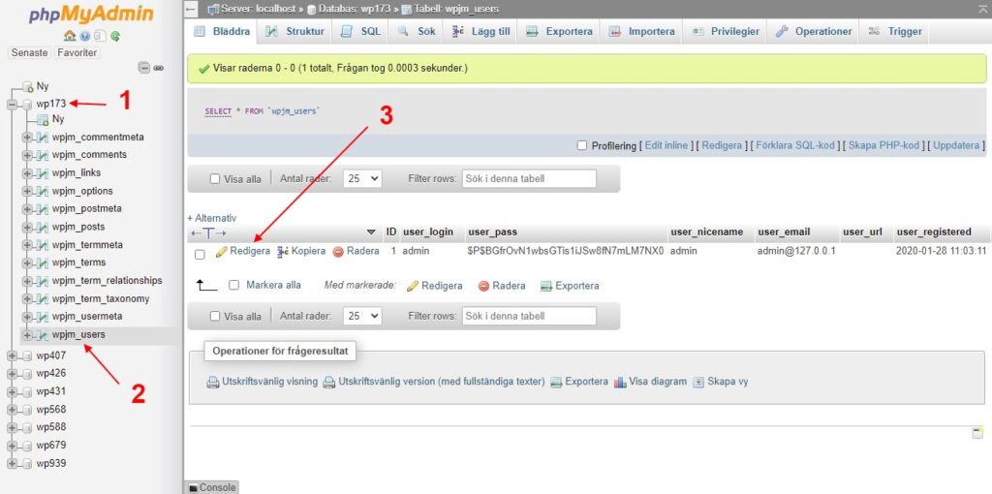The width and height of the screenshot is (992, 494).
Task: Expand the wpjm_commentmeta table node
Action: pos(27,138)
